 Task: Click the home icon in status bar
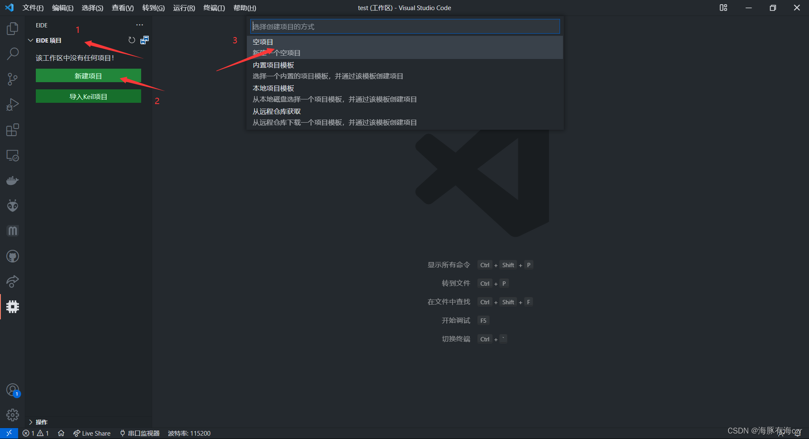(x=61, y=433)
